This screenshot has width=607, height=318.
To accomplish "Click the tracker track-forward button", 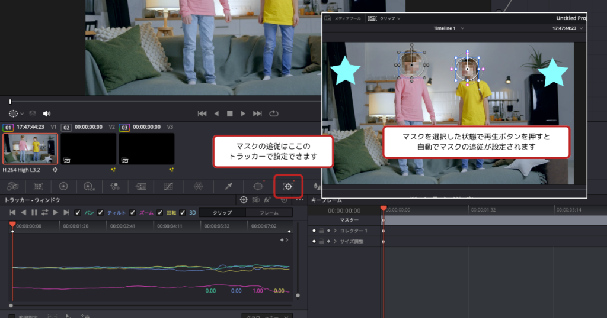I will [x=55, y=212].
